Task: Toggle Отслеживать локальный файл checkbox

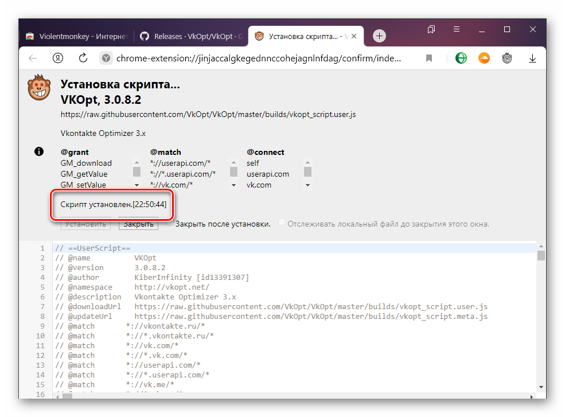Action: 282,221
